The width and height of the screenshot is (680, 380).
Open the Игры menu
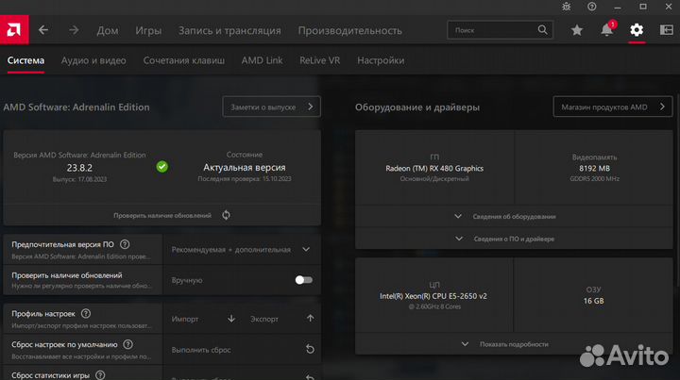[148, 30]
